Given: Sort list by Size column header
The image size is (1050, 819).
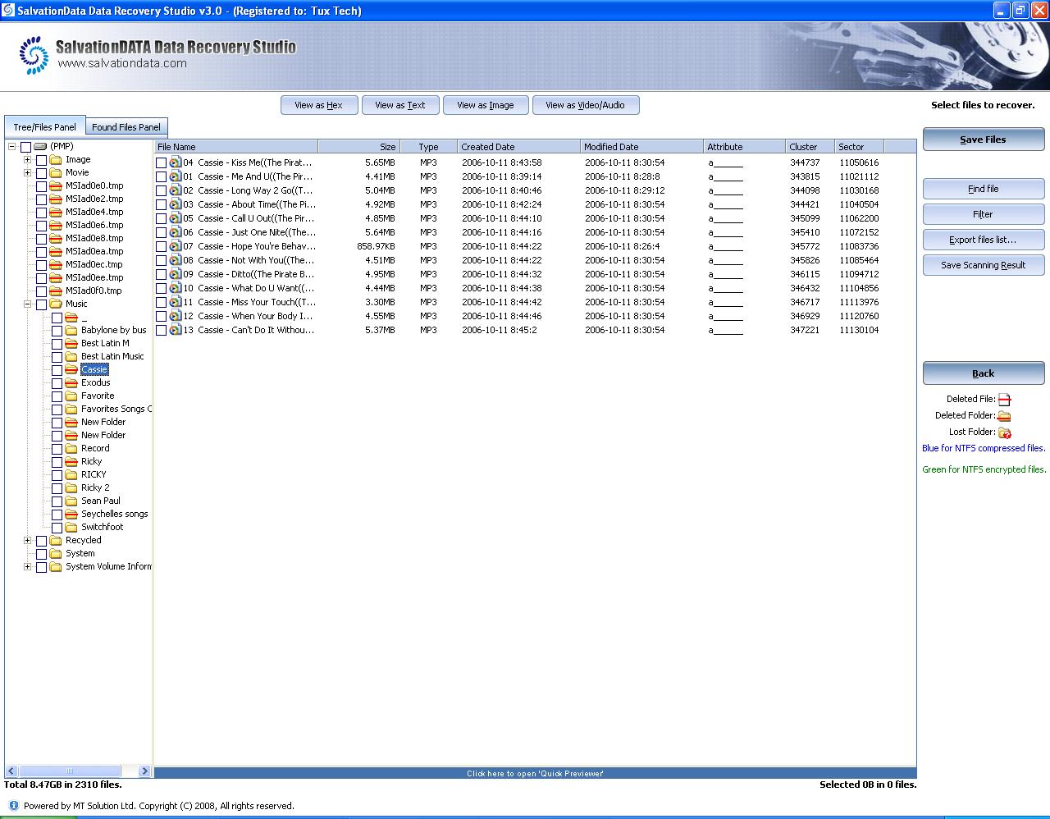Looking at the screenshot, I should tap(358, 147).
